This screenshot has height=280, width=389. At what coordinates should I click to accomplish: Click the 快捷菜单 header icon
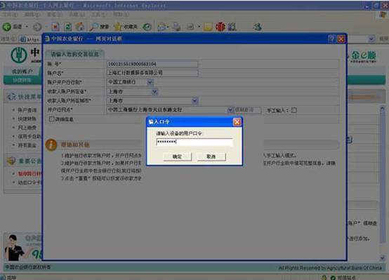point(11,96)
